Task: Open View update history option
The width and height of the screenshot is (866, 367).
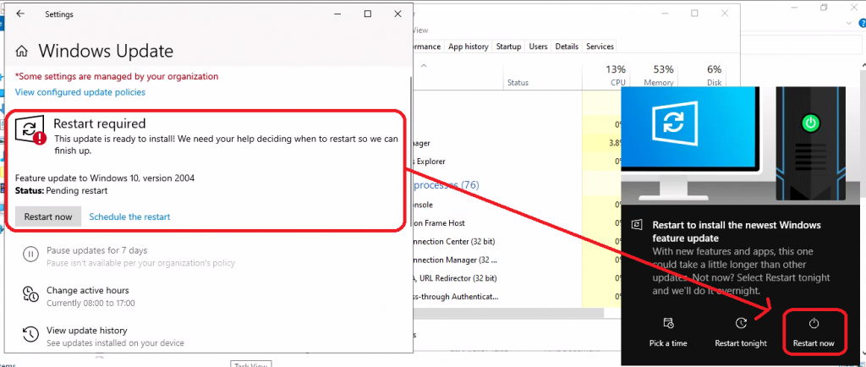Action: pyautogui.click(x=87, y=331)
